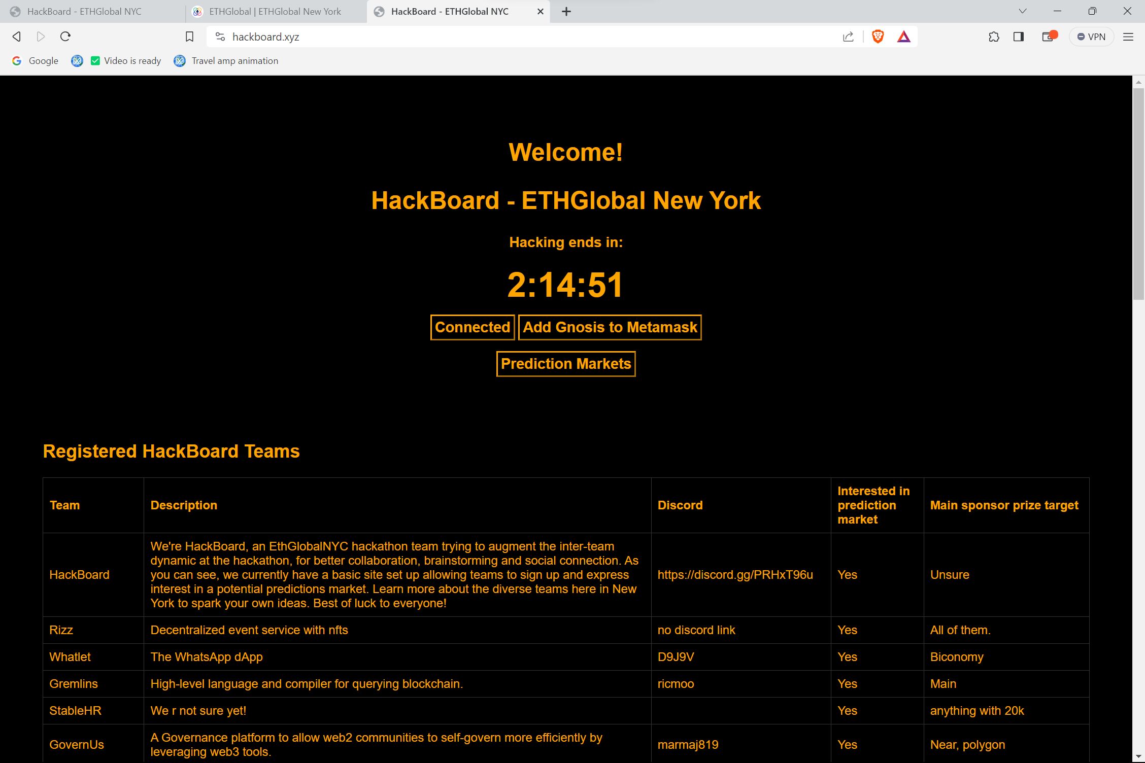The height and width of the screenshot is (763, 1145).
Task: Toggle the browser sidebar panel icon
Action: (1019, 37)
